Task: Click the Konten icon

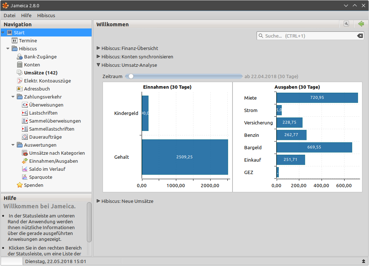Action: point(20,65)
